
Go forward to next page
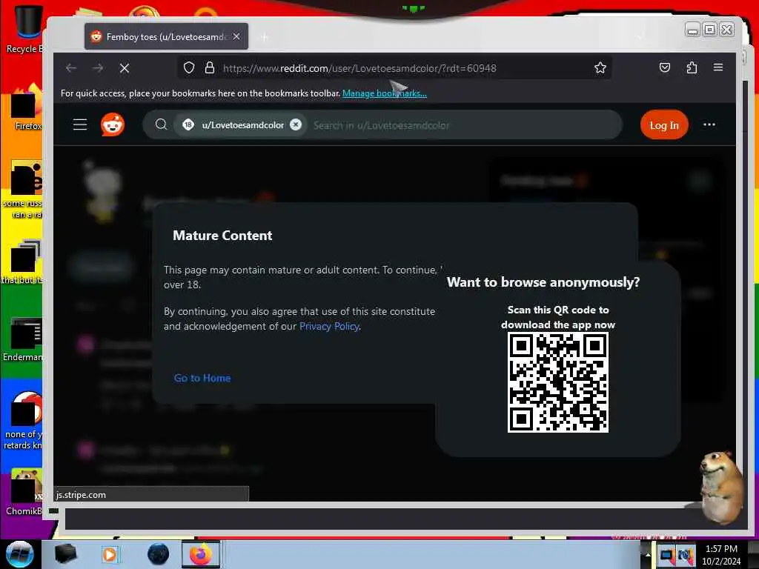coord(98,68)
